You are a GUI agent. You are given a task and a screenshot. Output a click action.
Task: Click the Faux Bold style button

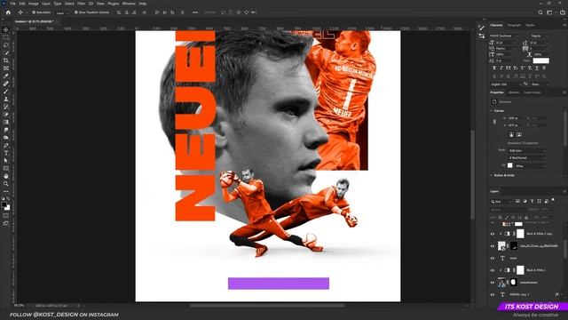point(494,68)
